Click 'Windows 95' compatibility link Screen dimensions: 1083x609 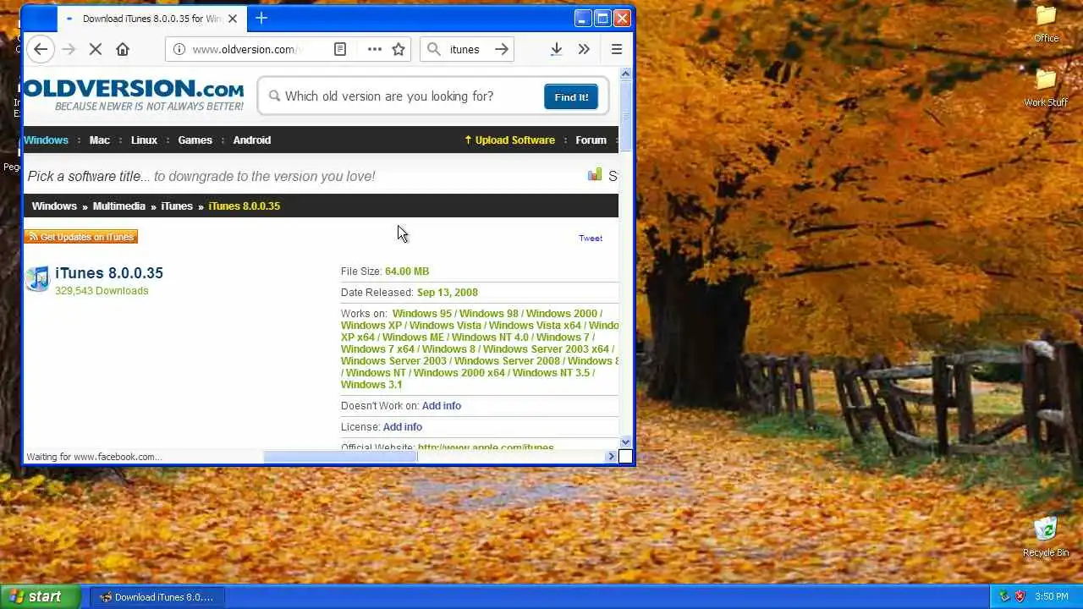[422, 314]
